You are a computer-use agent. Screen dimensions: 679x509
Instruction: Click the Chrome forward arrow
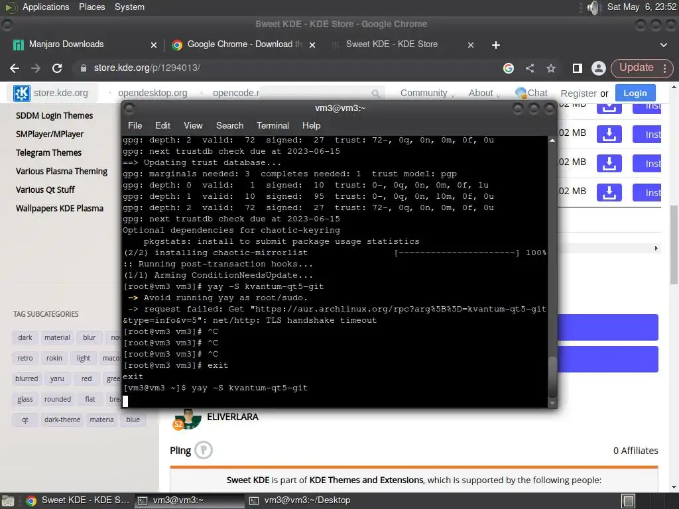point(36,68)
